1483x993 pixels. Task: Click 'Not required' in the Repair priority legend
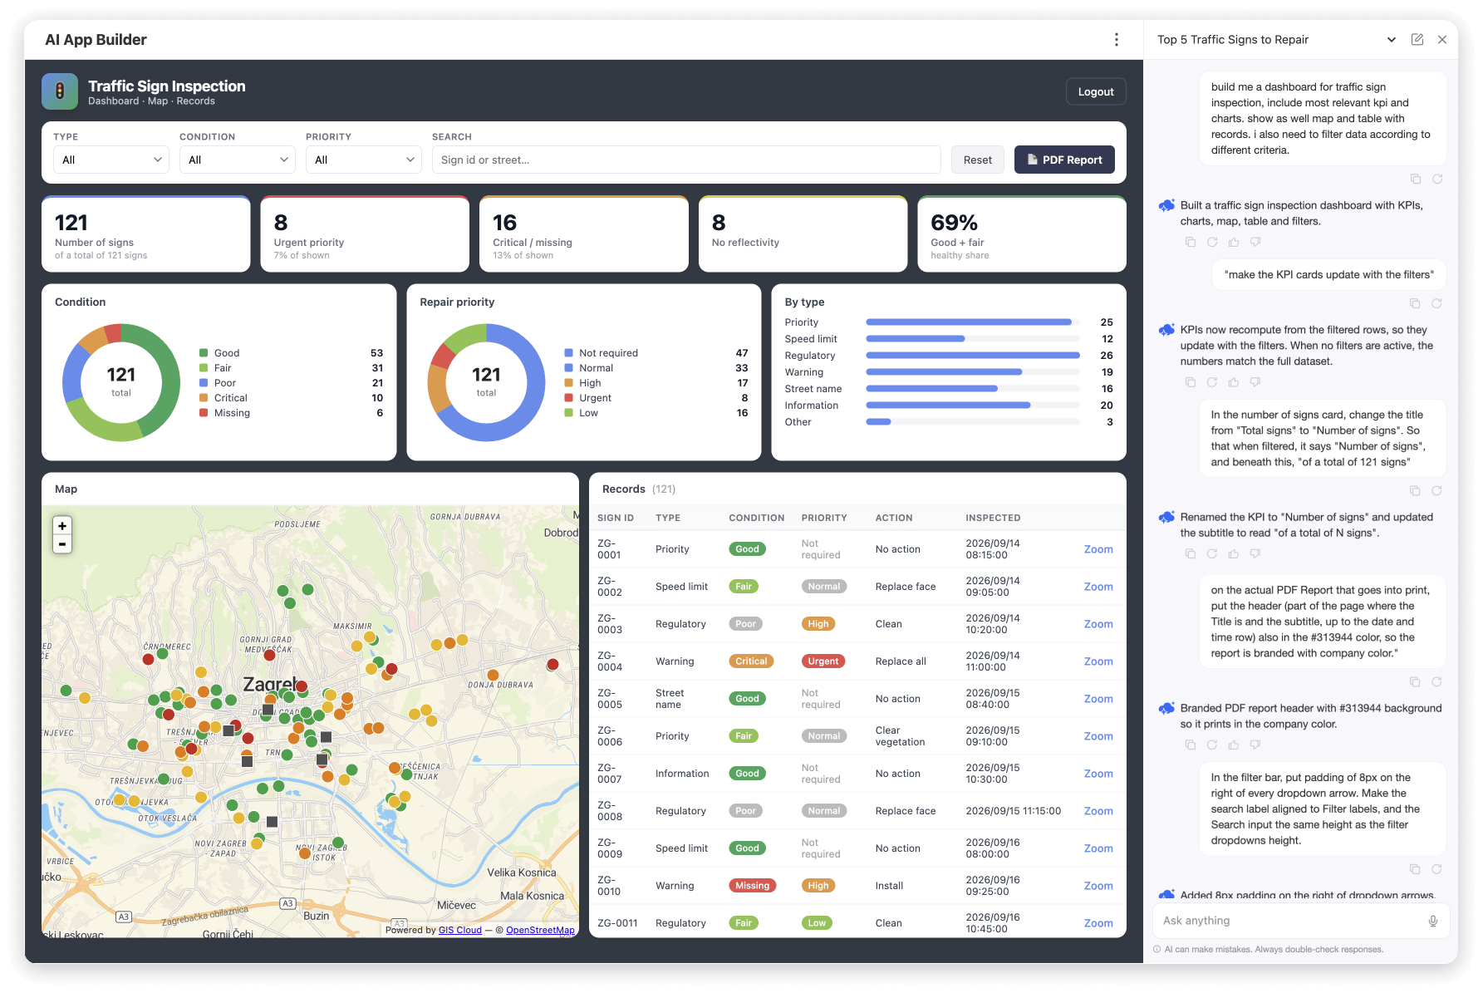[x=608, y=353]
